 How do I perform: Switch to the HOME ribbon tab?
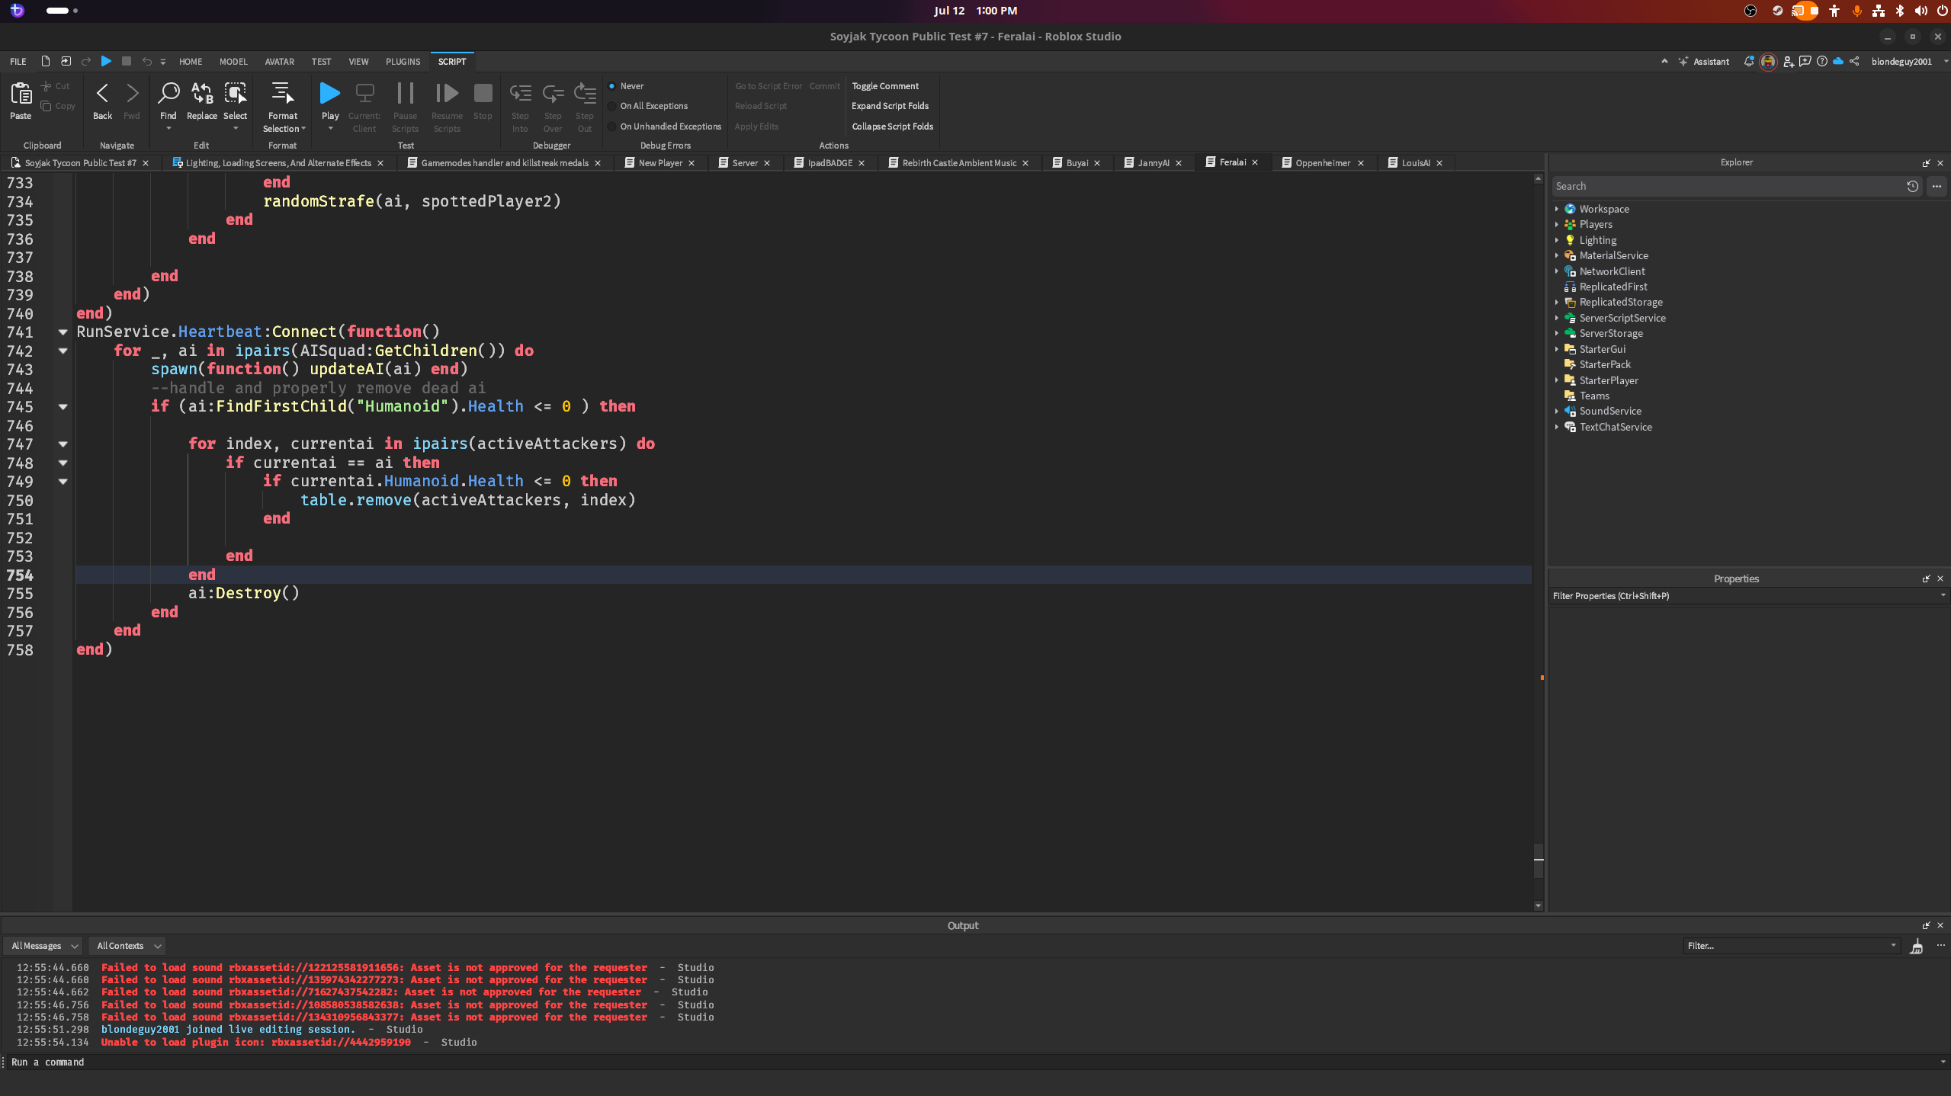click(191, 62)
